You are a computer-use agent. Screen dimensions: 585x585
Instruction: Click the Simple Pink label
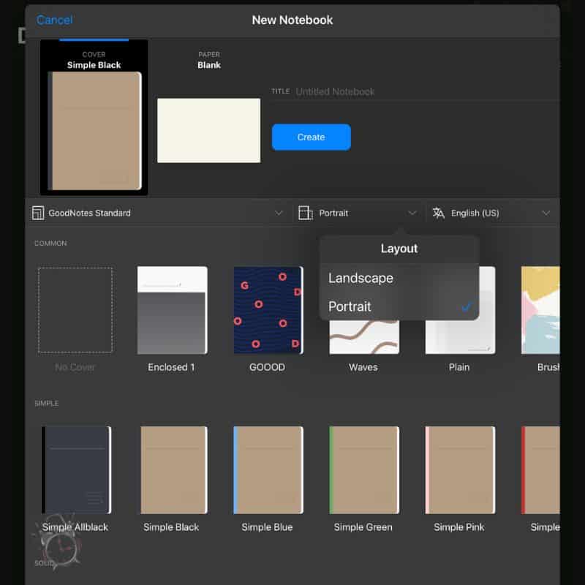point(459,527)
